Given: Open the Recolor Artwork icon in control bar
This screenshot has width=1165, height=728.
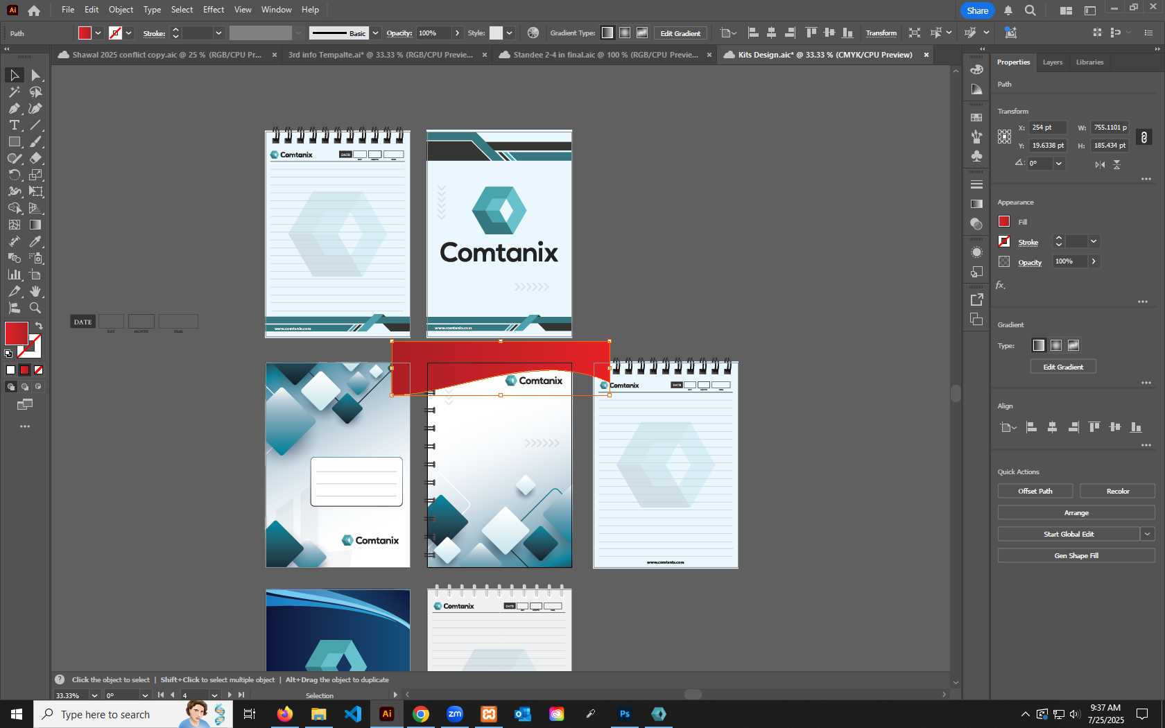Looking at the screenshot, I should [x=533, y=33].
